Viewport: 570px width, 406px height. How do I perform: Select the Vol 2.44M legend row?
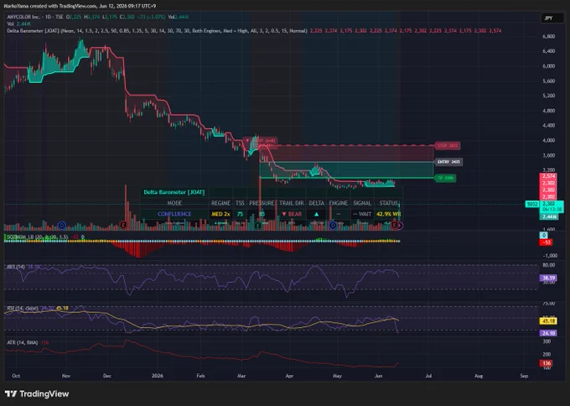(19, 23)
